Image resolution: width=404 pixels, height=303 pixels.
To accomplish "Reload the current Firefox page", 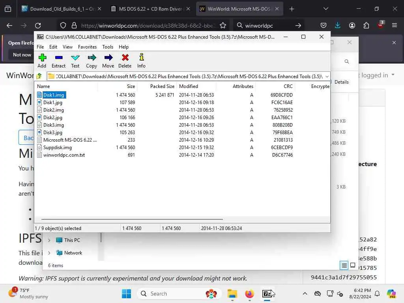I will click(38, 26).
